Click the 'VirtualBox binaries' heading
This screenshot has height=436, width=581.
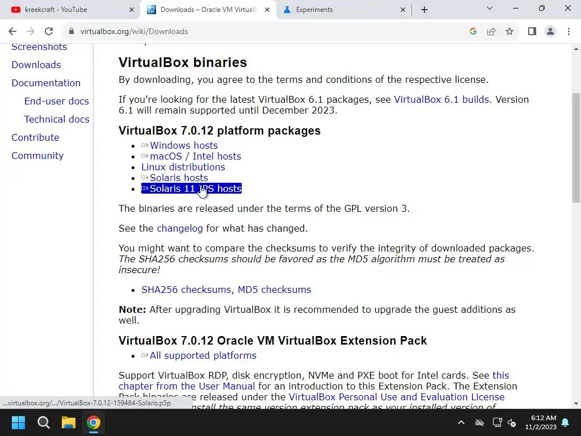pyautogui.click(x=183, y=62)
